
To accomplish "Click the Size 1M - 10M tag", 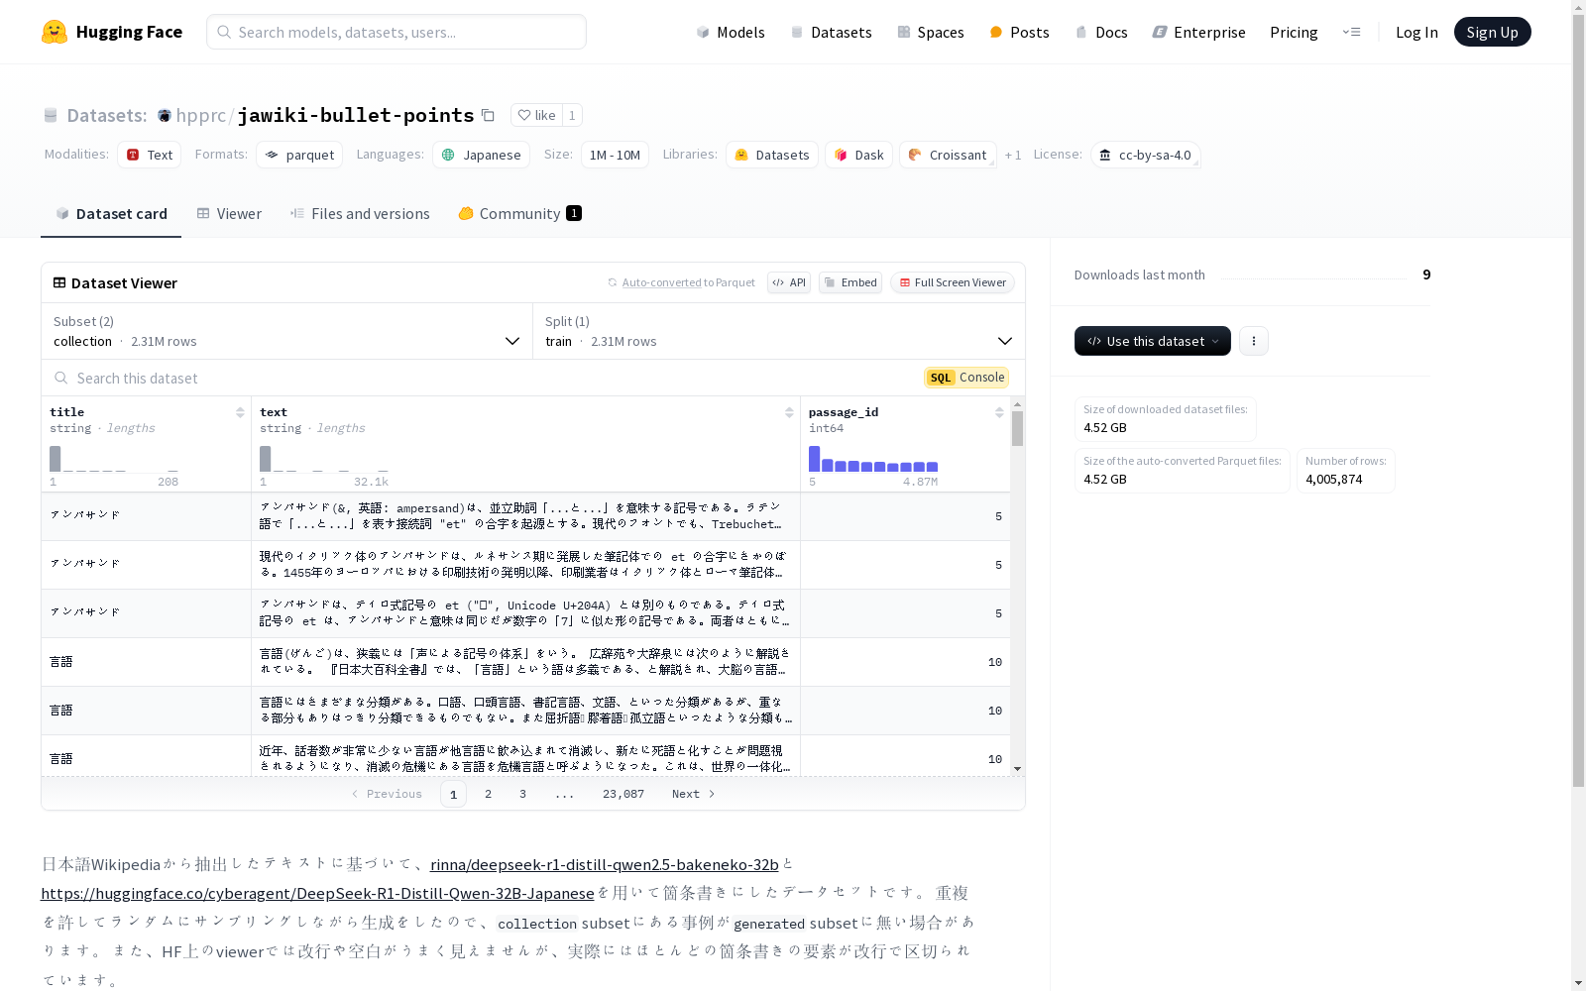I will coord(615,155).
